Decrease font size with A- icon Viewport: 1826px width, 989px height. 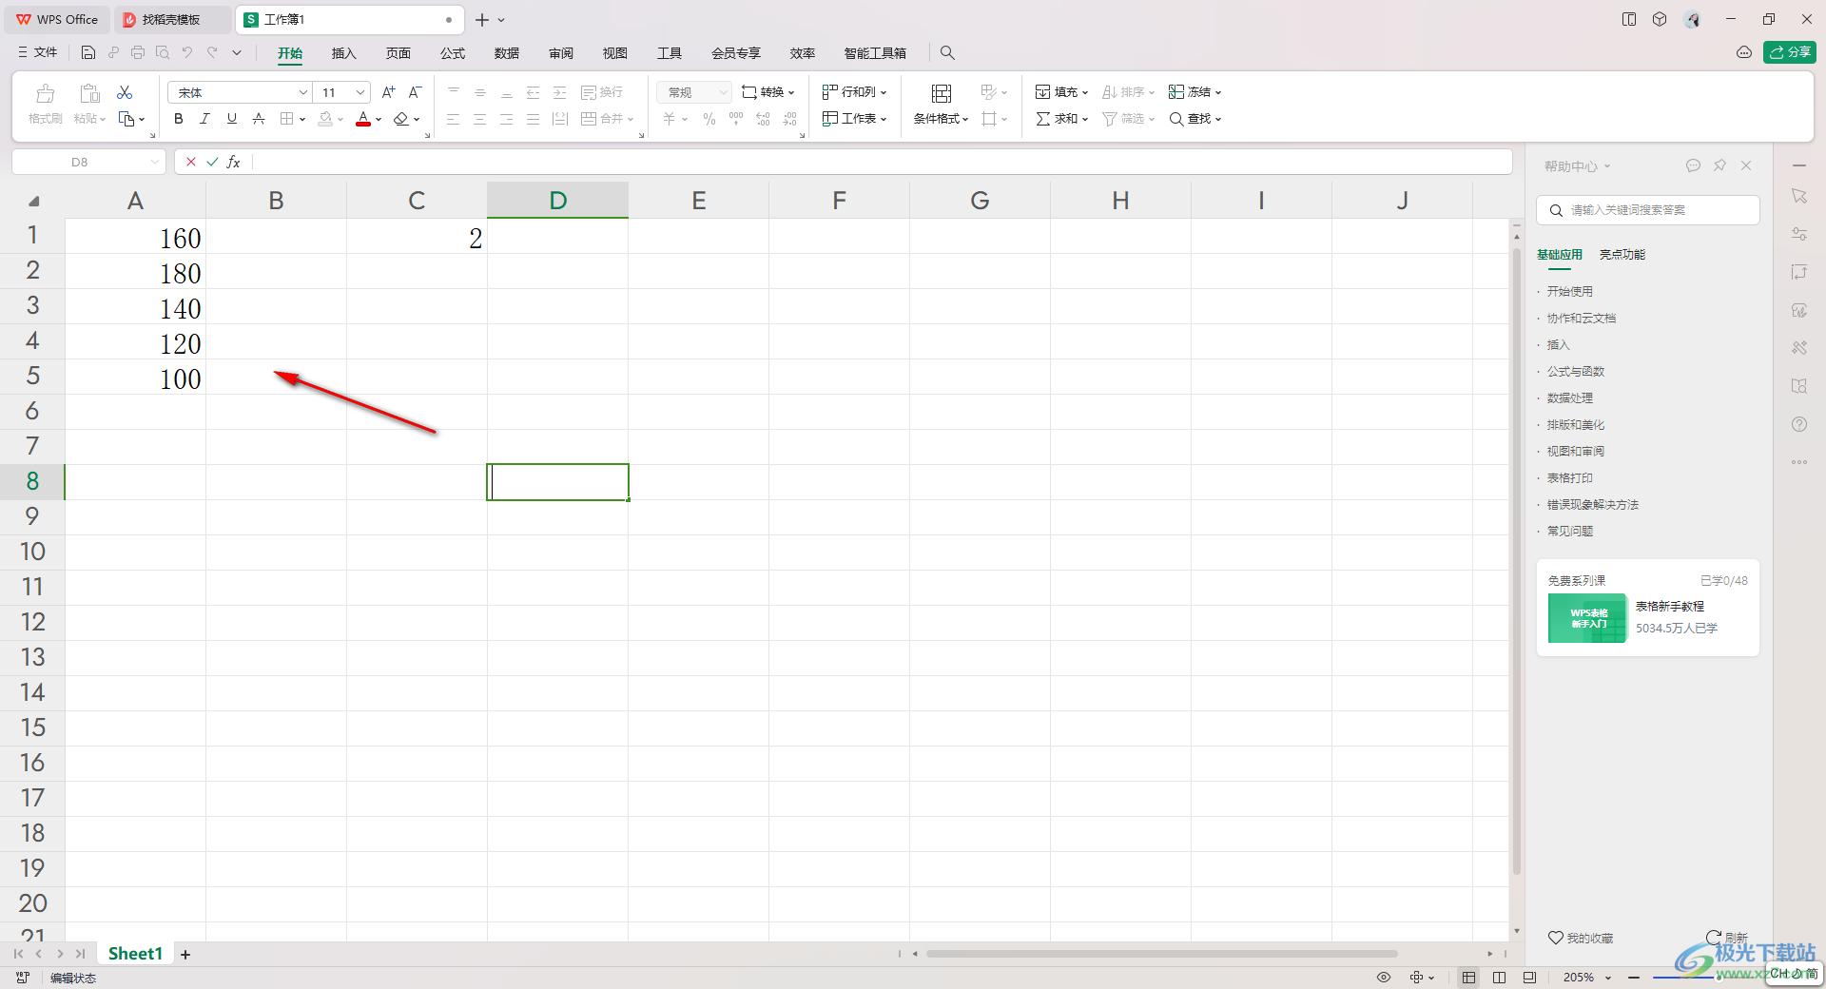coord(415,92)
